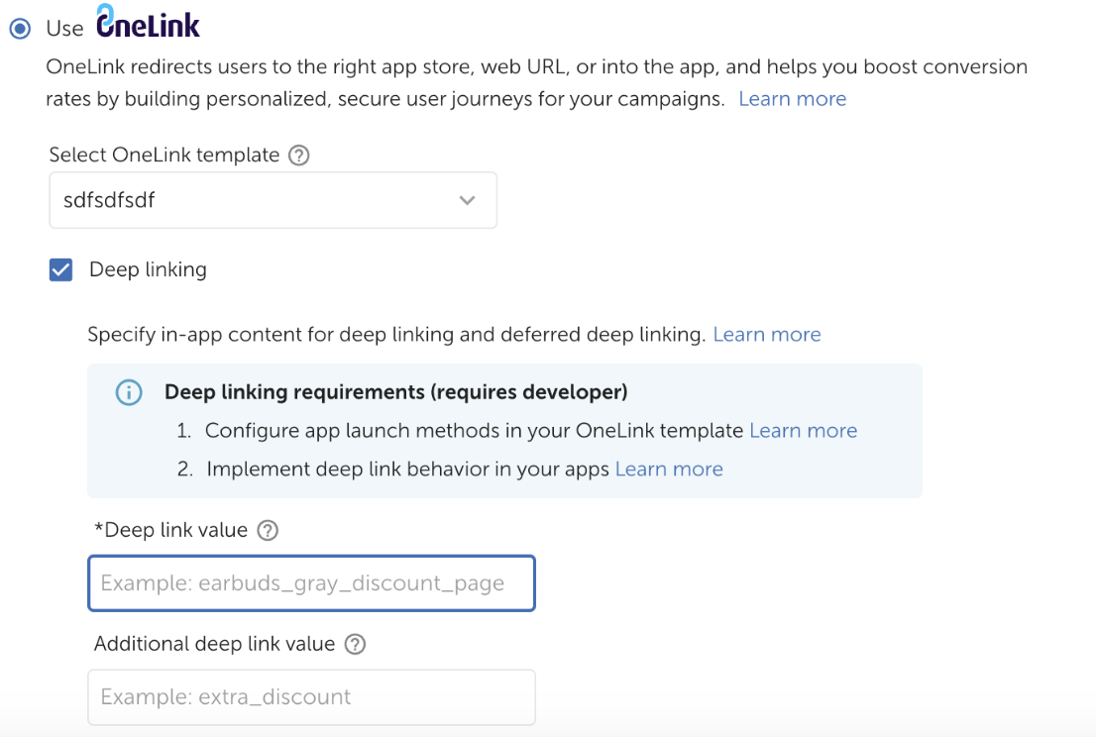Select the Use OneLink radio button
The image size is (1096, 737).
coord(20,29)
